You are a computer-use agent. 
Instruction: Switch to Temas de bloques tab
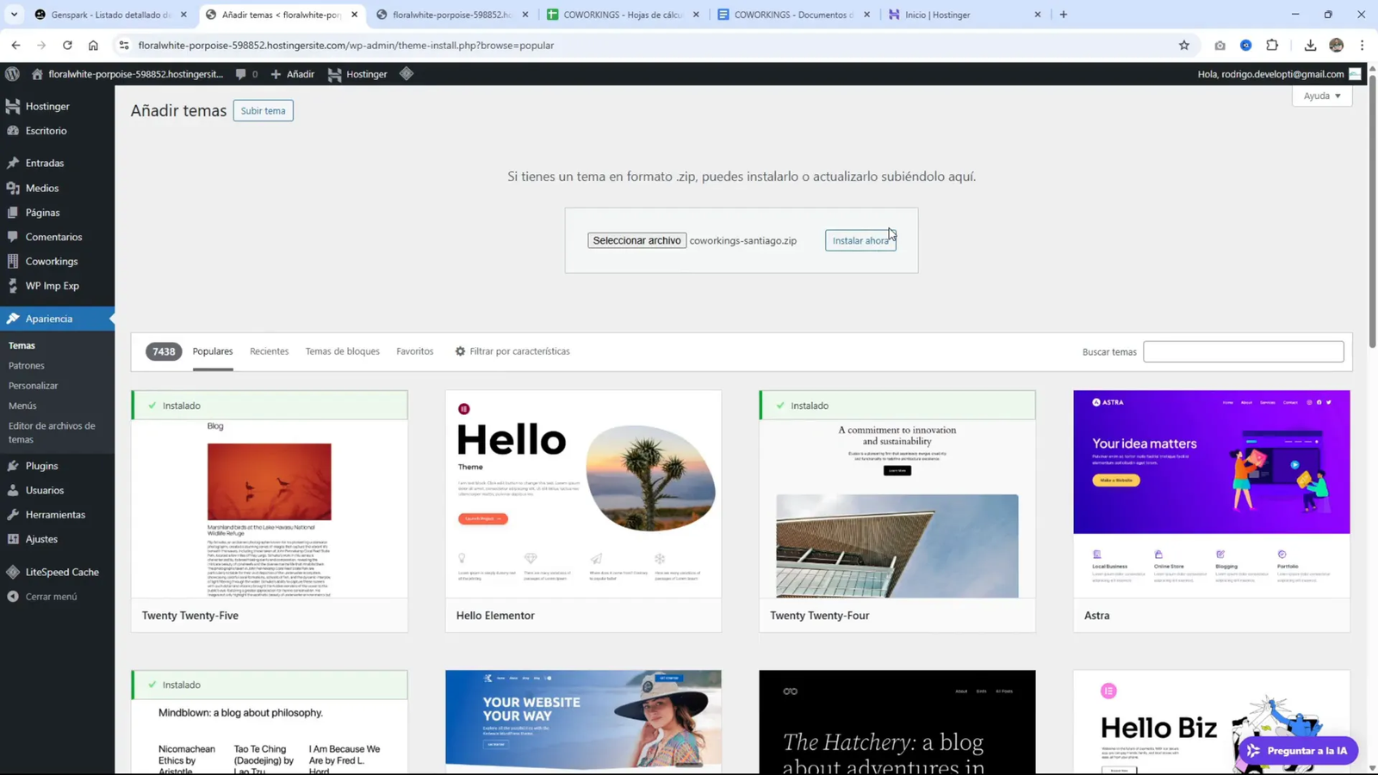point(342,351)
